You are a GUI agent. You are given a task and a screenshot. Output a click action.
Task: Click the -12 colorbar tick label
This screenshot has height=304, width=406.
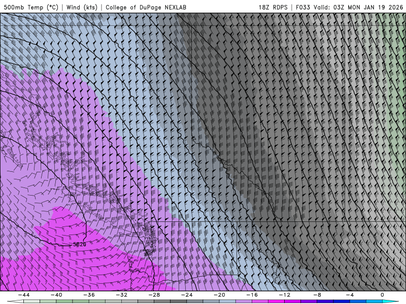point(285,295)
